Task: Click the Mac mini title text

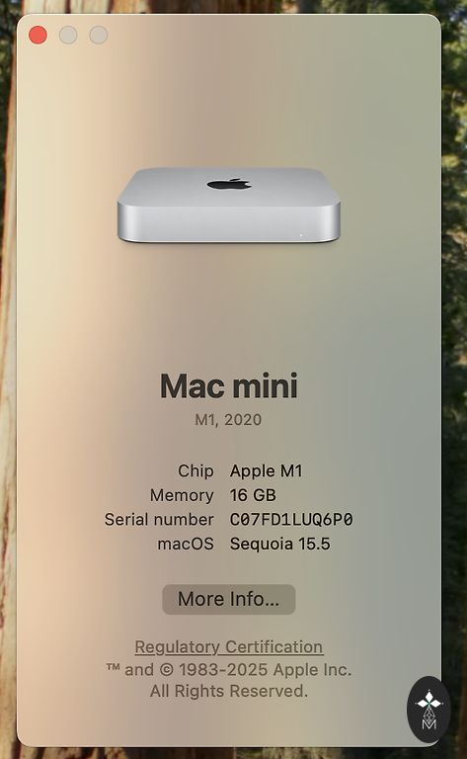Action: (x=229, y=385)
